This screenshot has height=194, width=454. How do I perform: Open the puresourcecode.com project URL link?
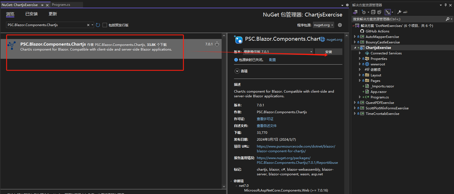coord(296,149)
